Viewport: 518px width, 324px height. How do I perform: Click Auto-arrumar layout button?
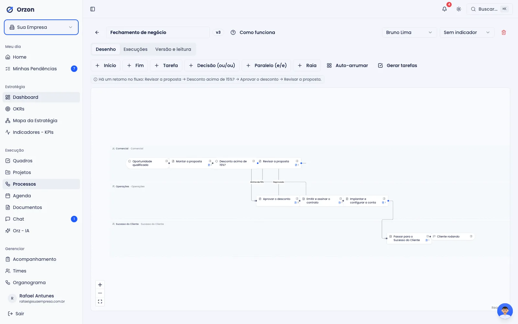point(347,65)
